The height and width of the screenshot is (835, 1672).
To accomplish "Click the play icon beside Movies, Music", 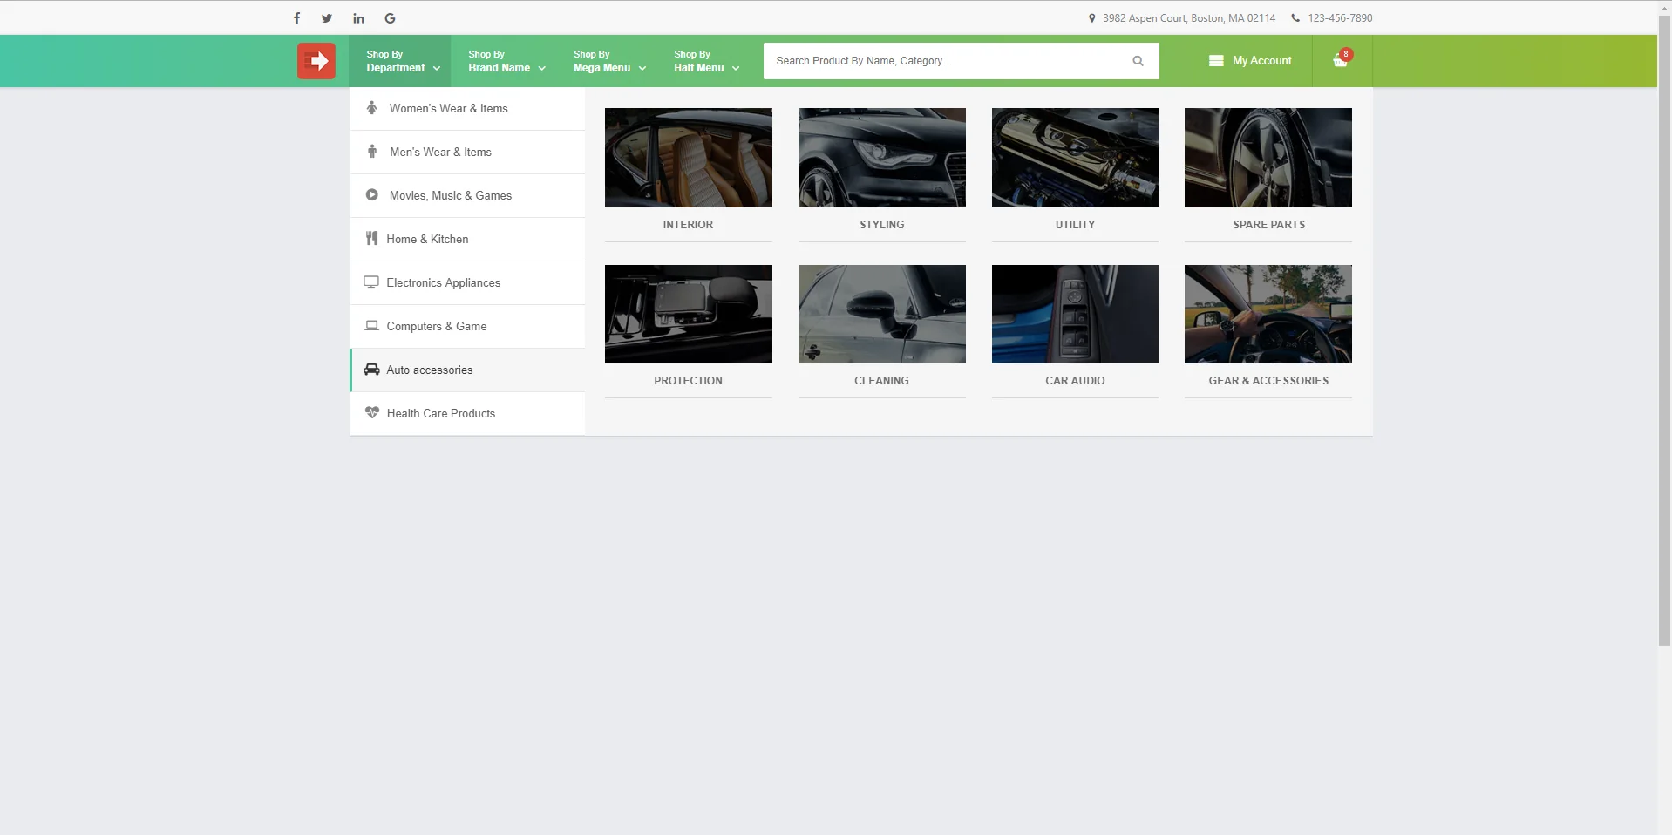I will point(372,195).
